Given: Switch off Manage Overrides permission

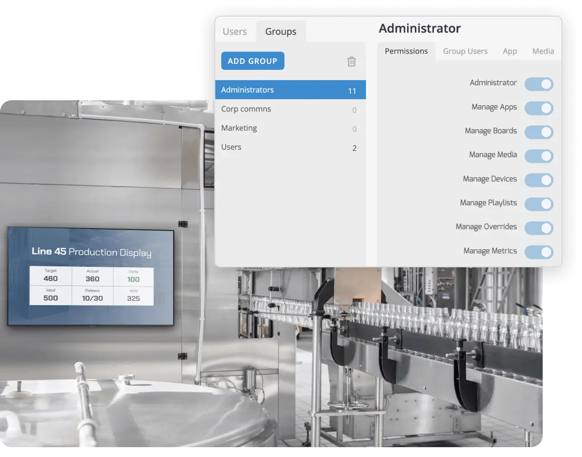Looking at the screenshot, I should click(x=539, y=228).
